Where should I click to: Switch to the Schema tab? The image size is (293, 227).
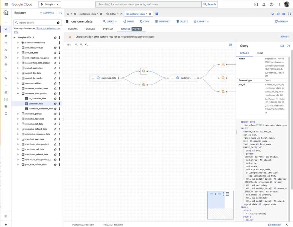point(73,29)
